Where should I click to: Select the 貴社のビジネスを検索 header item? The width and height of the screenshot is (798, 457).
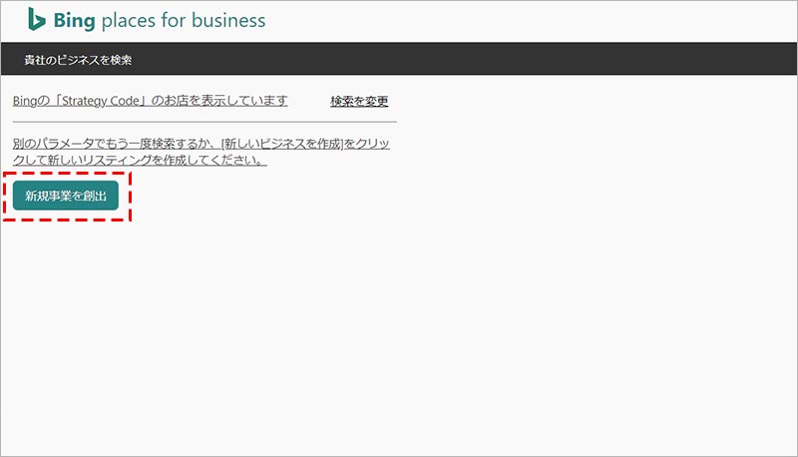pyautogui.click(x=79, y=60)
